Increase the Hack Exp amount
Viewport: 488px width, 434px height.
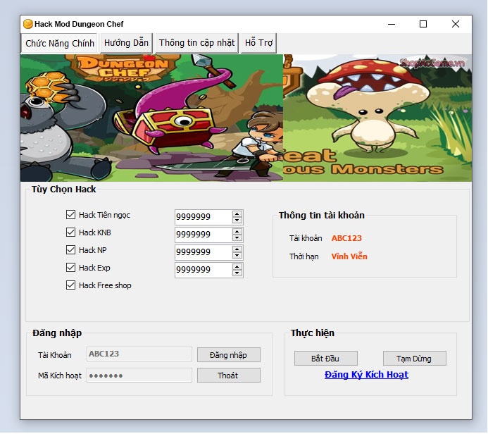click(x=237, y=267)
